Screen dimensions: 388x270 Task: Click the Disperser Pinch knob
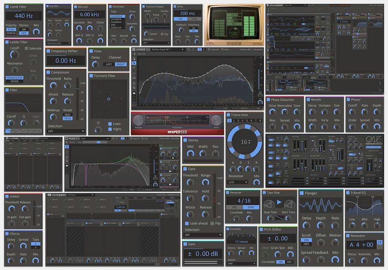point(216,121)
